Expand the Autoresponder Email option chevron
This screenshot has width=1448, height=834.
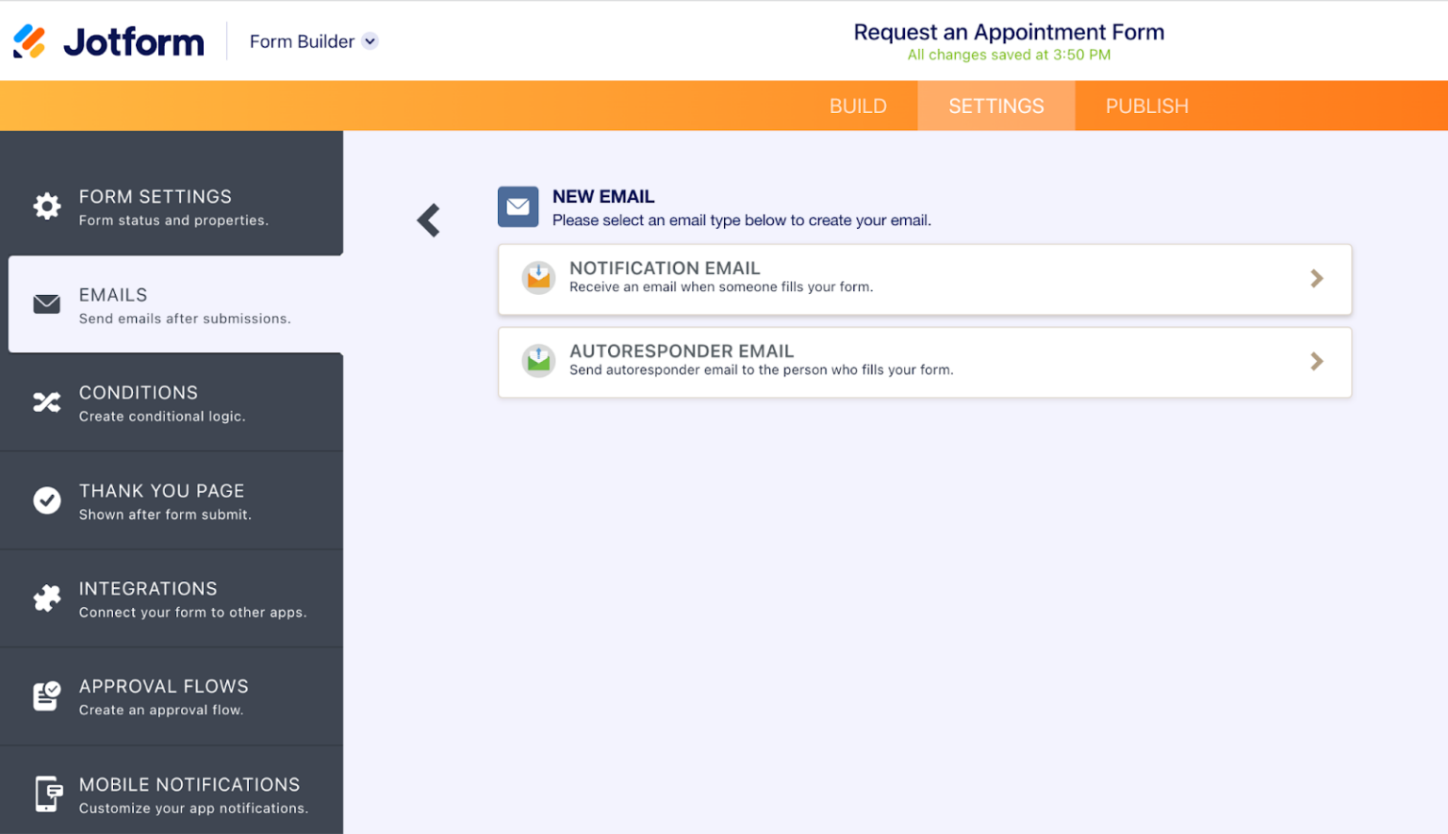point(1317,361)
